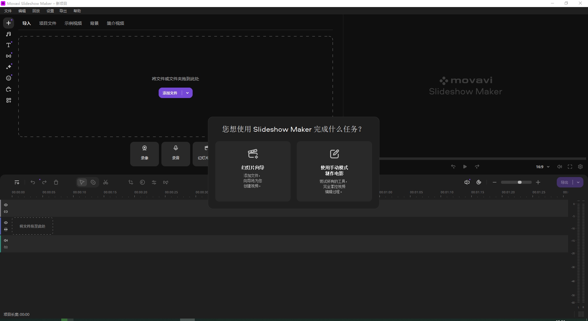The width and height of the screenshot is (588, 321).
Task: Click the timeline snapping icon
Action: 479,182
